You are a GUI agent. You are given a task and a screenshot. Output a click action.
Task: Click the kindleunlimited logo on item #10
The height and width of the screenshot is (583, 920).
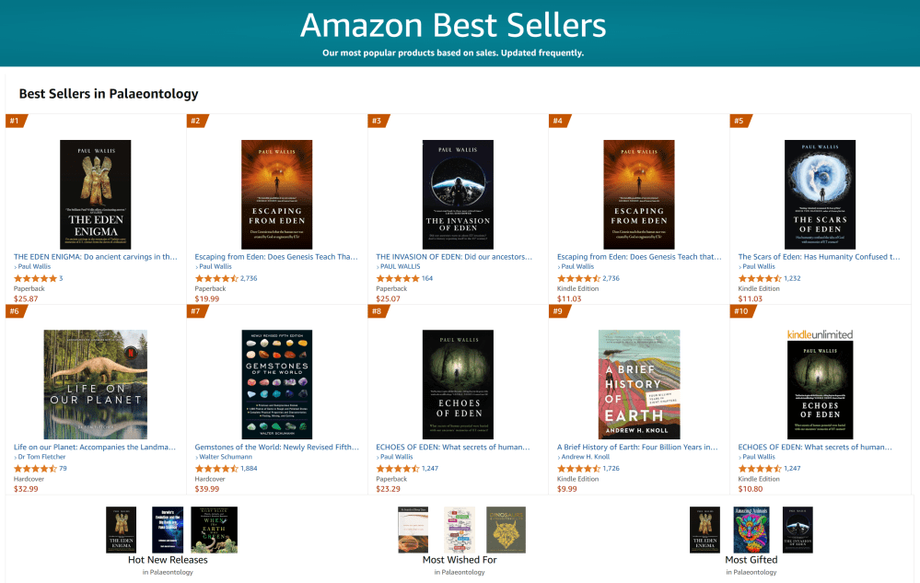820,334
